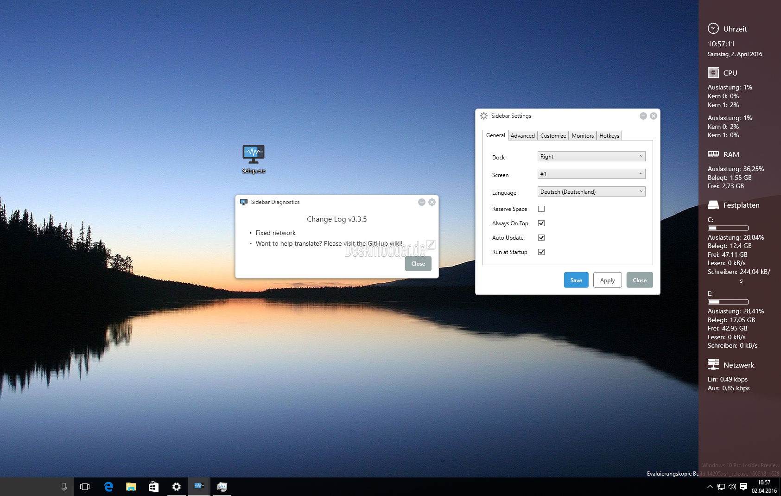
Task: Open Microsoft Edge from the taskbar
Action: (108, 487)
